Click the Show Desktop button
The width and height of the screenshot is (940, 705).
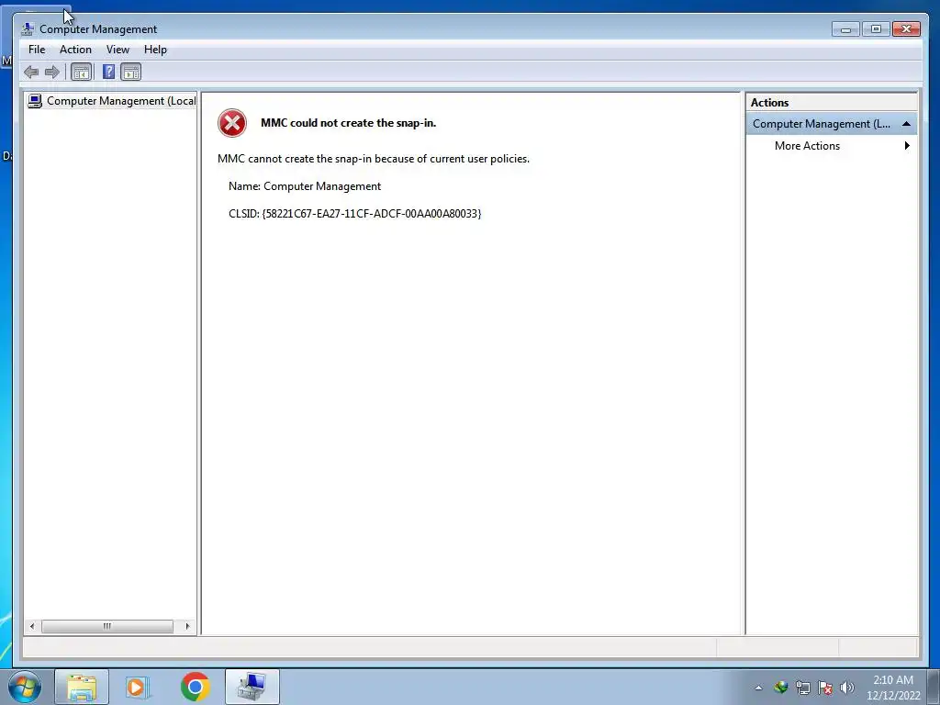pos(934,687)
